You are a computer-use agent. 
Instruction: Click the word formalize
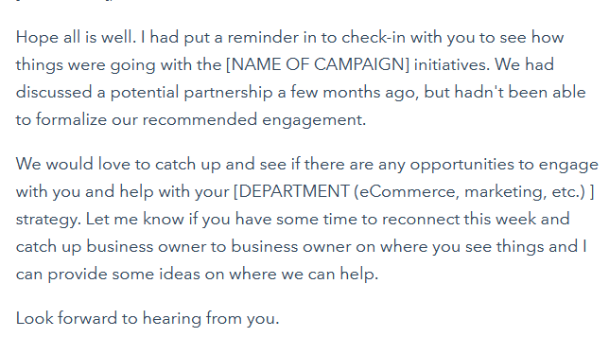[x=71, y=119]
